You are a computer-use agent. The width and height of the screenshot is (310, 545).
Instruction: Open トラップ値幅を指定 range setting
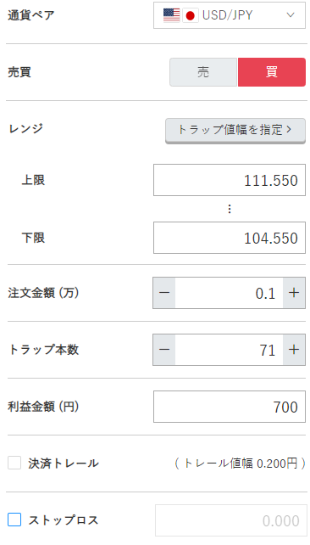(235, 131)
